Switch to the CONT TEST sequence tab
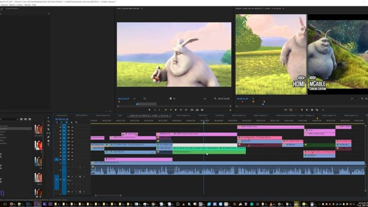 (x=202, y=115)
